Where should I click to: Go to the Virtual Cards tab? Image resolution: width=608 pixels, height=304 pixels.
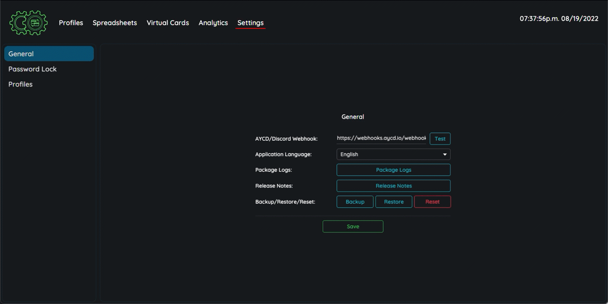click(168, 23)
